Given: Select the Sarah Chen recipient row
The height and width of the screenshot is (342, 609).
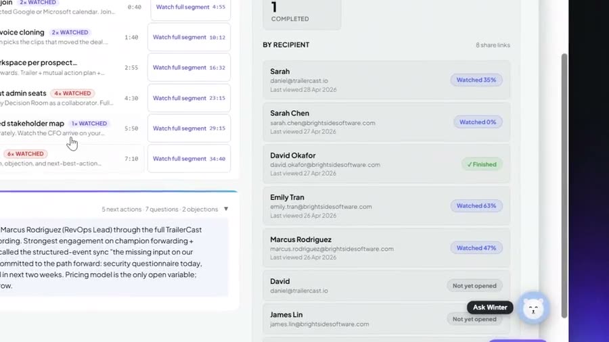Looking at the screenshot, I should (x=386, y=122).
